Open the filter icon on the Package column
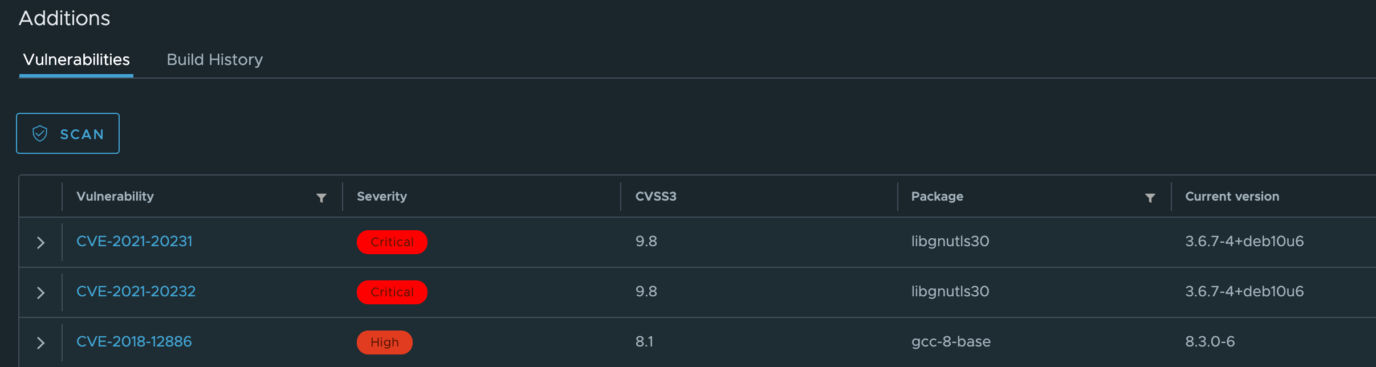The height and width of the screenshot is (367, 1376). 1151,198
